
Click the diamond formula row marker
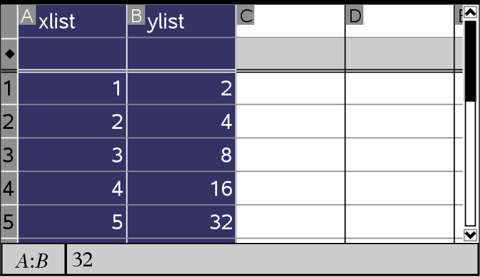(x=9, y=54)
